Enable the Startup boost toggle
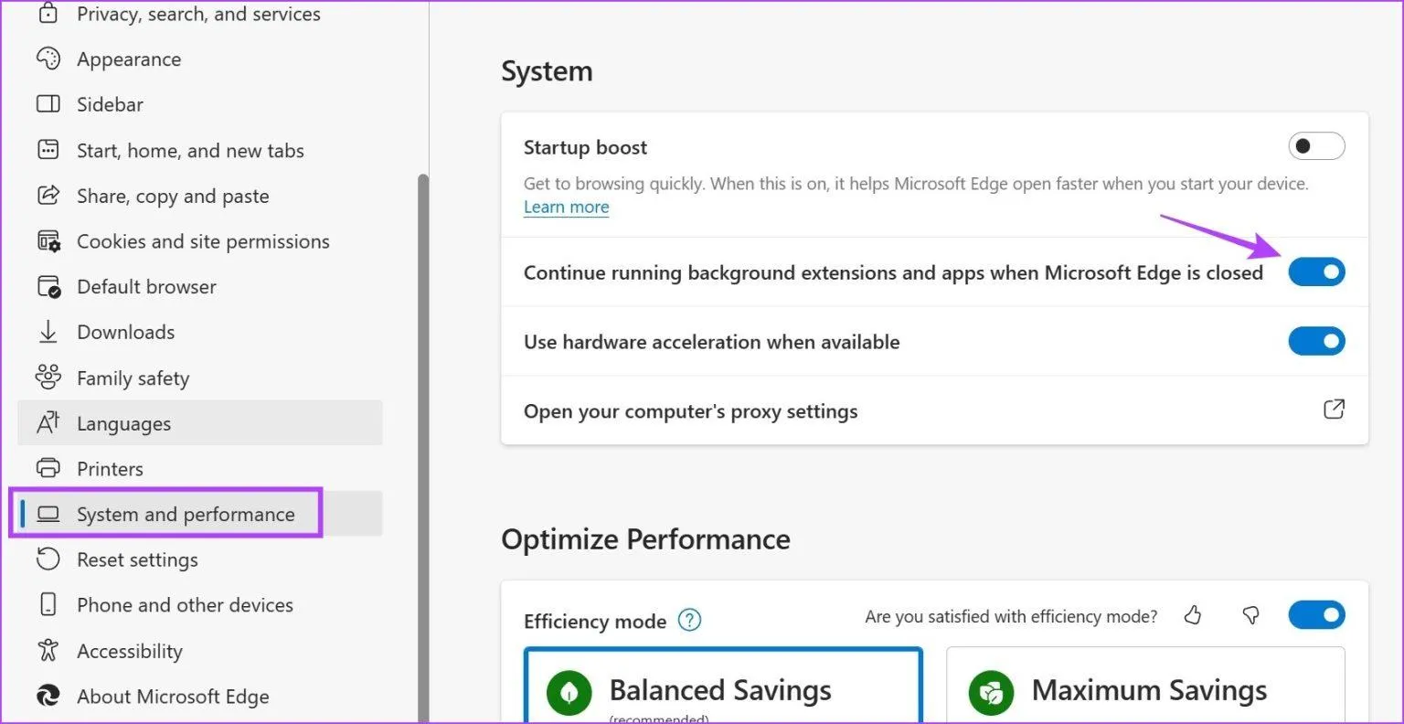 1316,146
